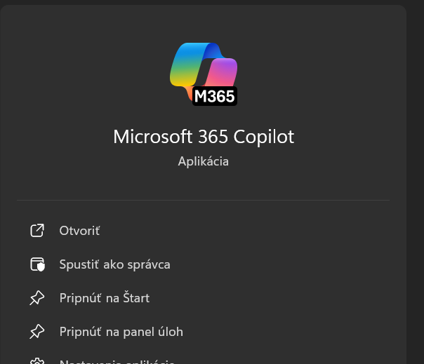
Task: Choose Pripnúť na panel úloh
Action: click(x=121, y=332)
